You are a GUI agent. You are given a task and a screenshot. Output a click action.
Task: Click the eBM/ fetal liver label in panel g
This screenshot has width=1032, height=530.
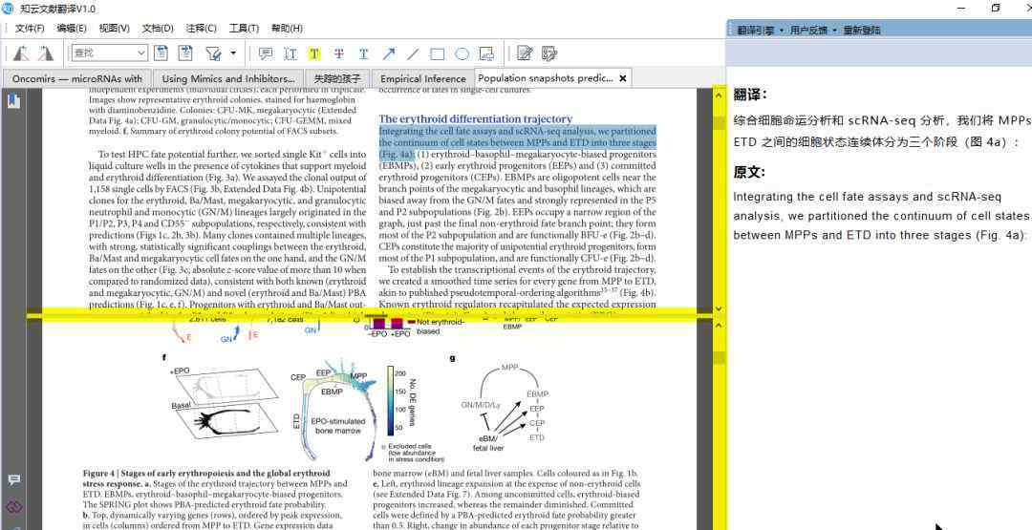click(x=487, y=442)
